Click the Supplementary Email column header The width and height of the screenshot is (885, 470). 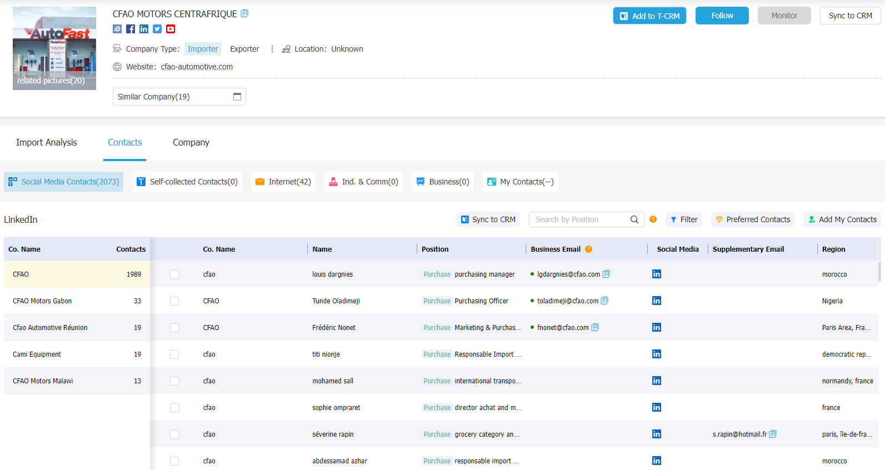[748, 249]
